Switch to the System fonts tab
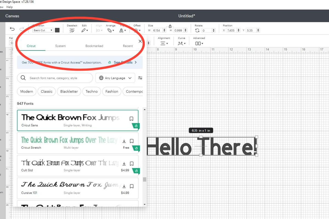This screenshot has height=219, width=329. pos(60,46)
